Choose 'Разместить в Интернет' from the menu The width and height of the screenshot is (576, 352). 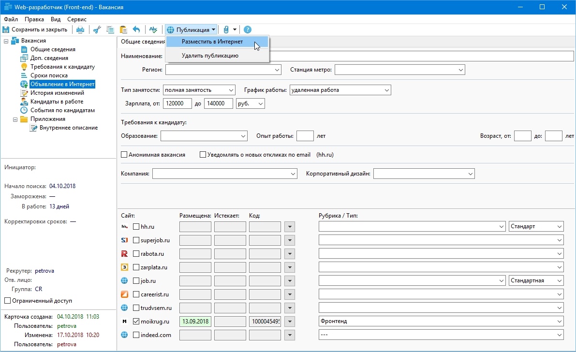[x=212, y=42]
